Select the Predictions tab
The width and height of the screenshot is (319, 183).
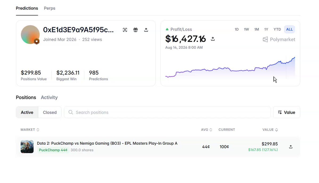[x=27, y=8]
